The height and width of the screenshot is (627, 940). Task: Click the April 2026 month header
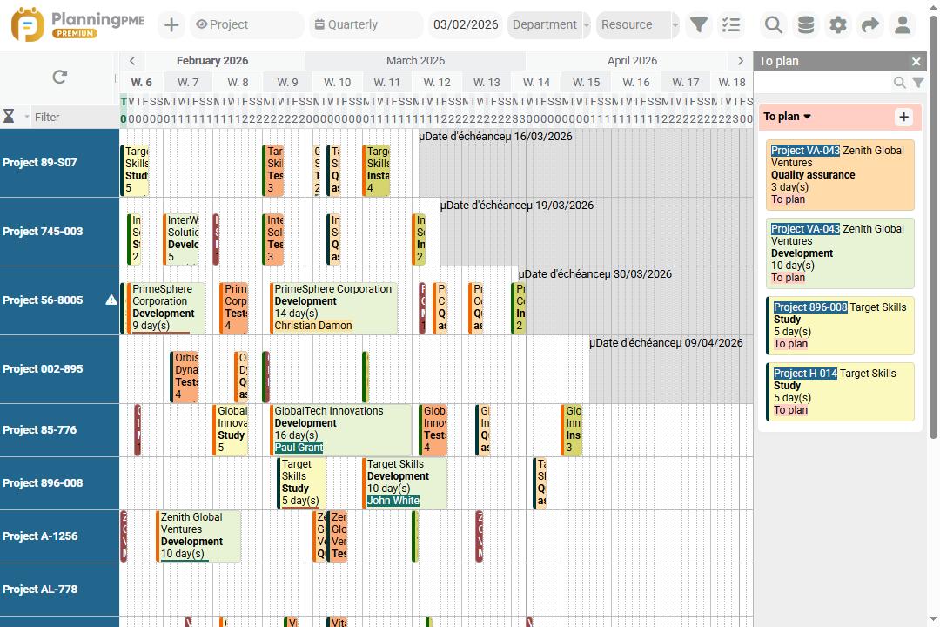(632, 61)
